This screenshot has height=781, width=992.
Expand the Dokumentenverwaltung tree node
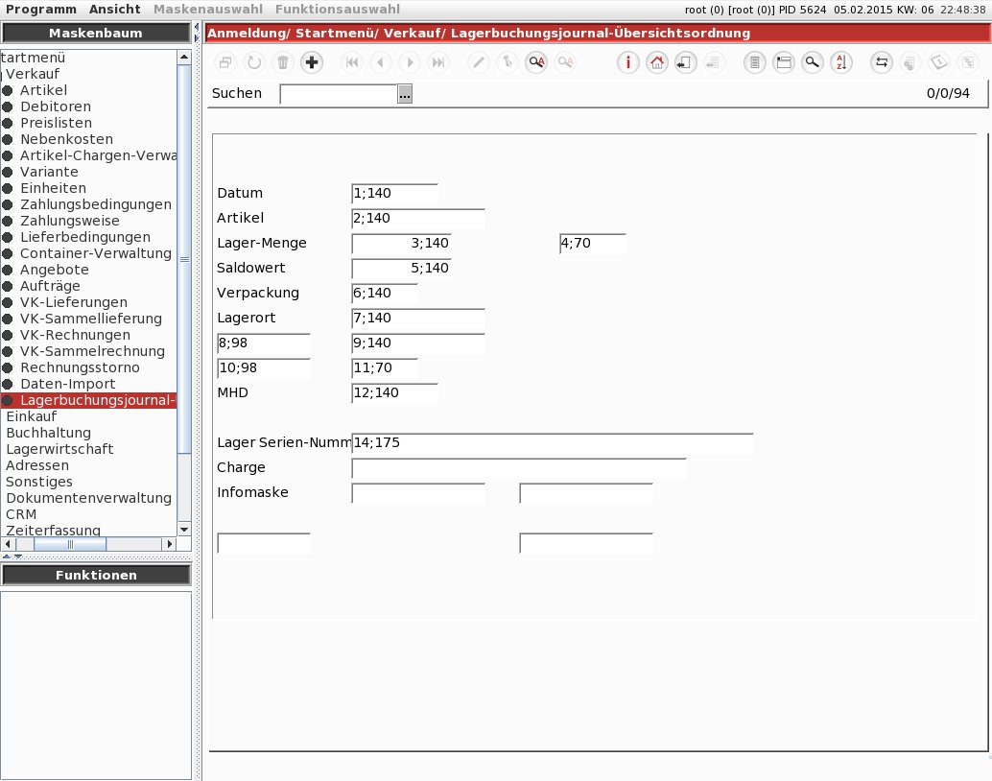88,498
